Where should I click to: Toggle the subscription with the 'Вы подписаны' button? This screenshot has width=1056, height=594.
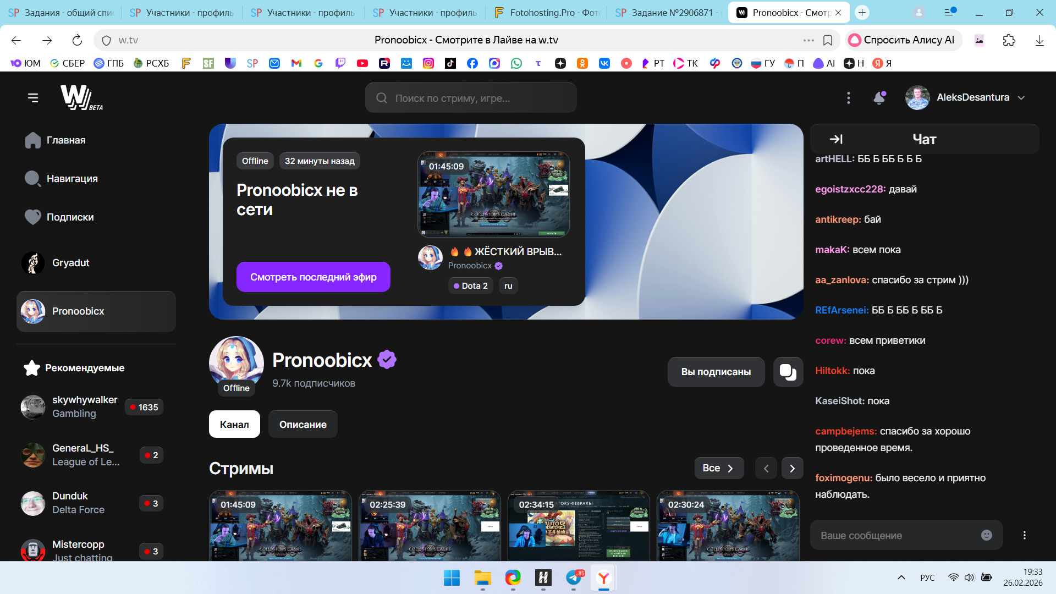tap(716, 372)
